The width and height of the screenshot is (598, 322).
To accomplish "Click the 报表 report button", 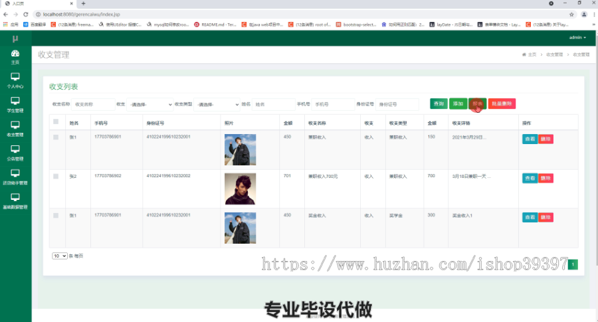I will click(478, 104).
